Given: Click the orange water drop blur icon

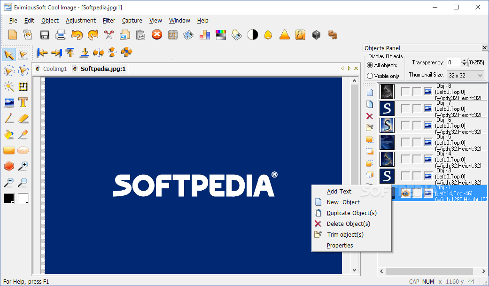Looking at the screenshot, I should (x=268, y=35).
